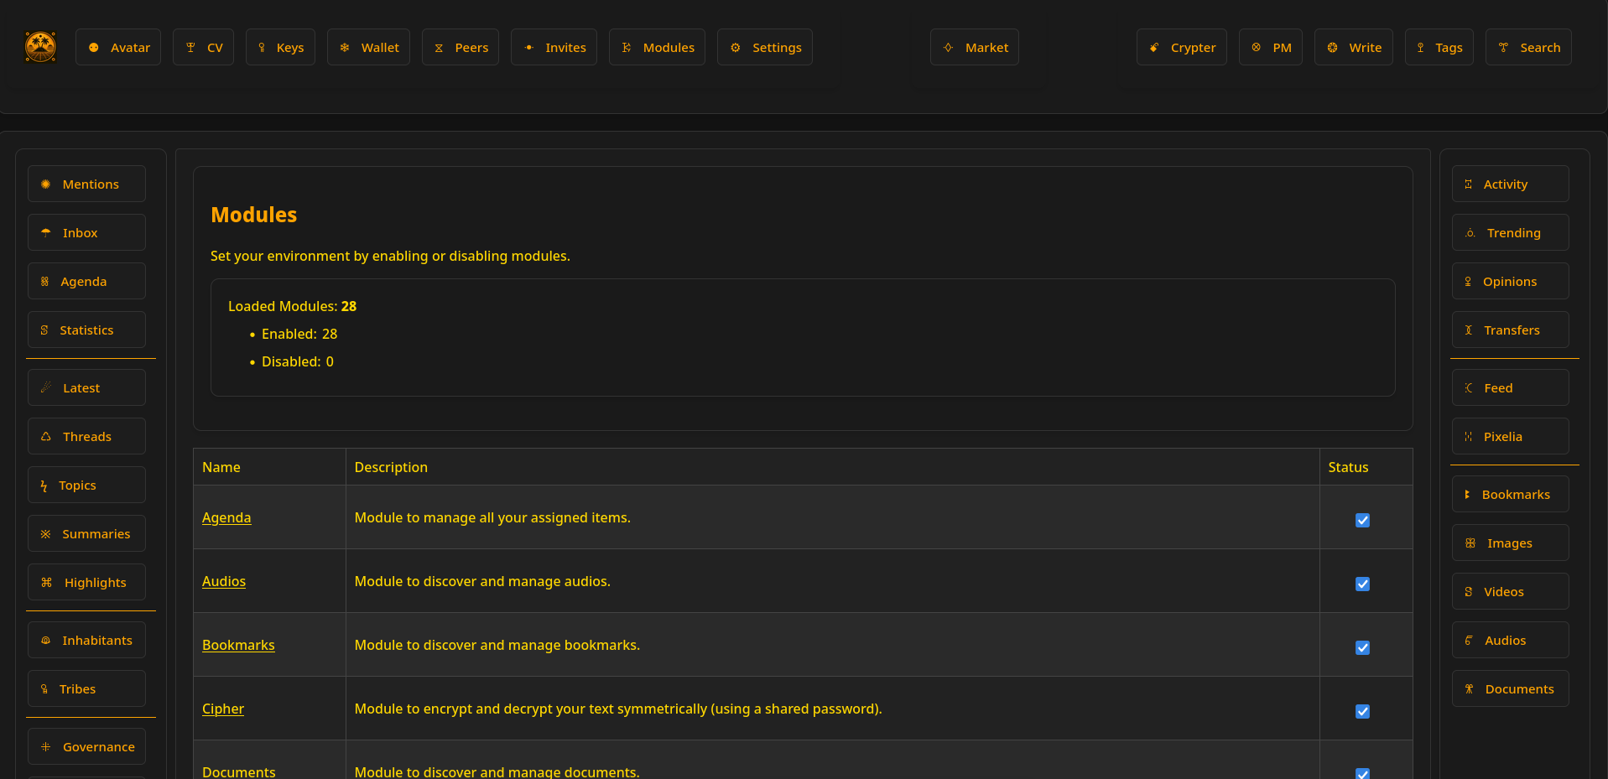The width and height of the screenshot is (1608, 779).
Task: Click the Threads icon
Action: 46,437
